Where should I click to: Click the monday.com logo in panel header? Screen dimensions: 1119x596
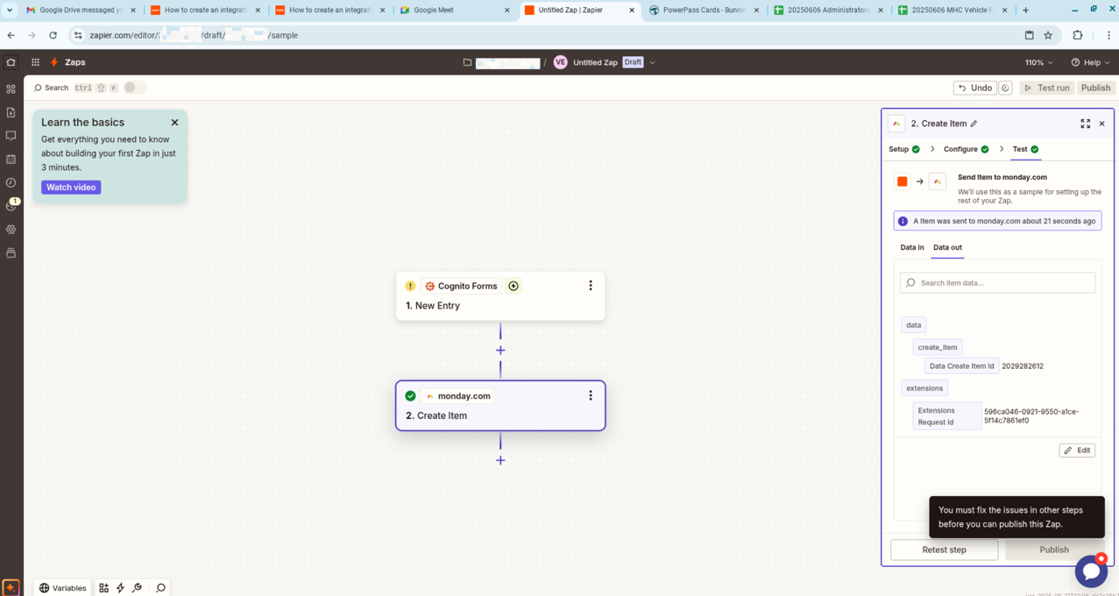tap(896, 124)
